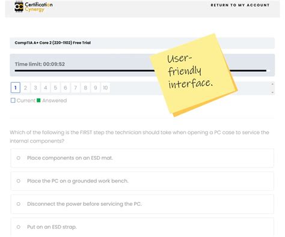Select radio for Place components on ESD mat
The image size is (285, 237).
(x=19, y=158)
